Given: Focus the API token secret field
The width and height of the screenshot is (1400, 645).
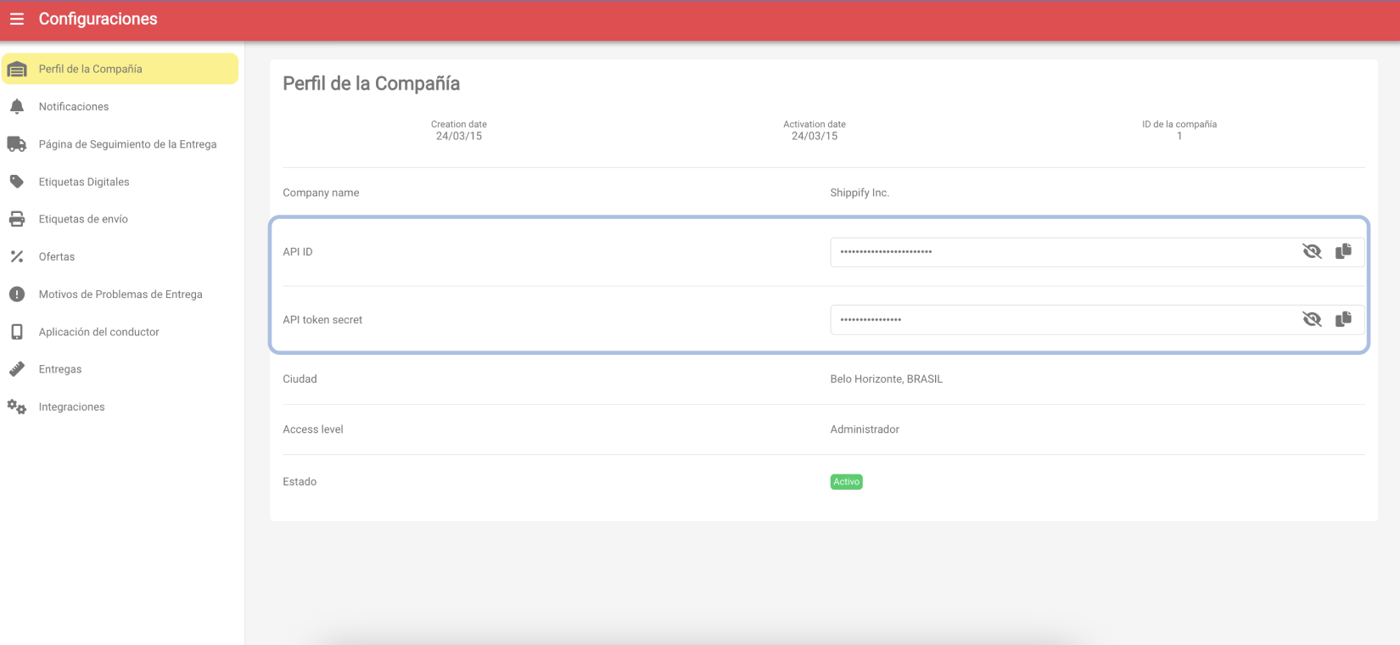Looking at the screenshot, I should 1061,320.
